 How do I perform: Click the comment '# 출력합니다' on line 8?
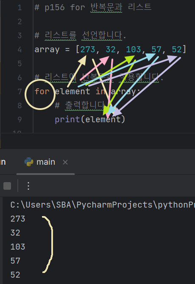click(x=80, y=105)
